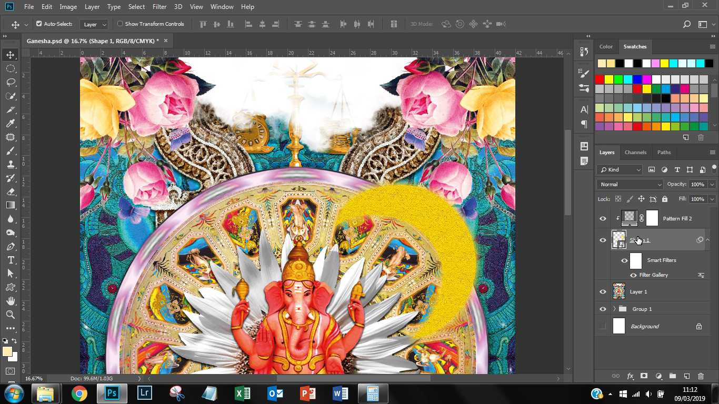Viewport: 719px width, 404px height.
Task: Select the Hand tool
Action: (11, 301)
